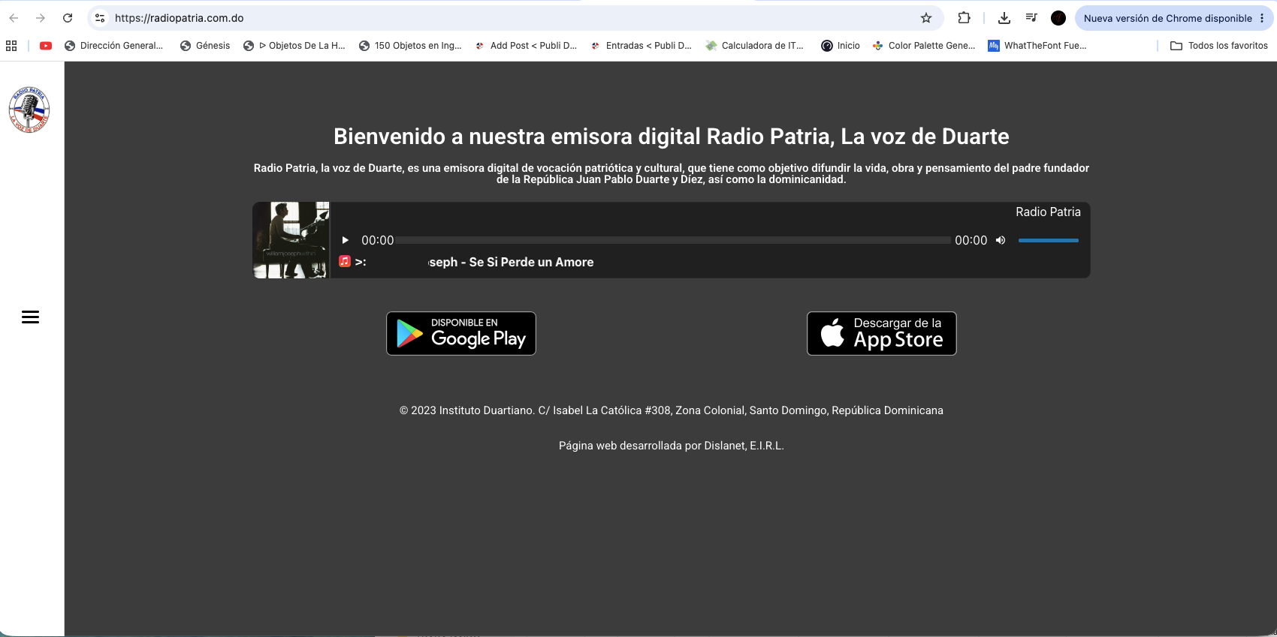Open the YouTube bookmark icon
1277x637 pixels.
pyautogui.click(x=46, y=46)
